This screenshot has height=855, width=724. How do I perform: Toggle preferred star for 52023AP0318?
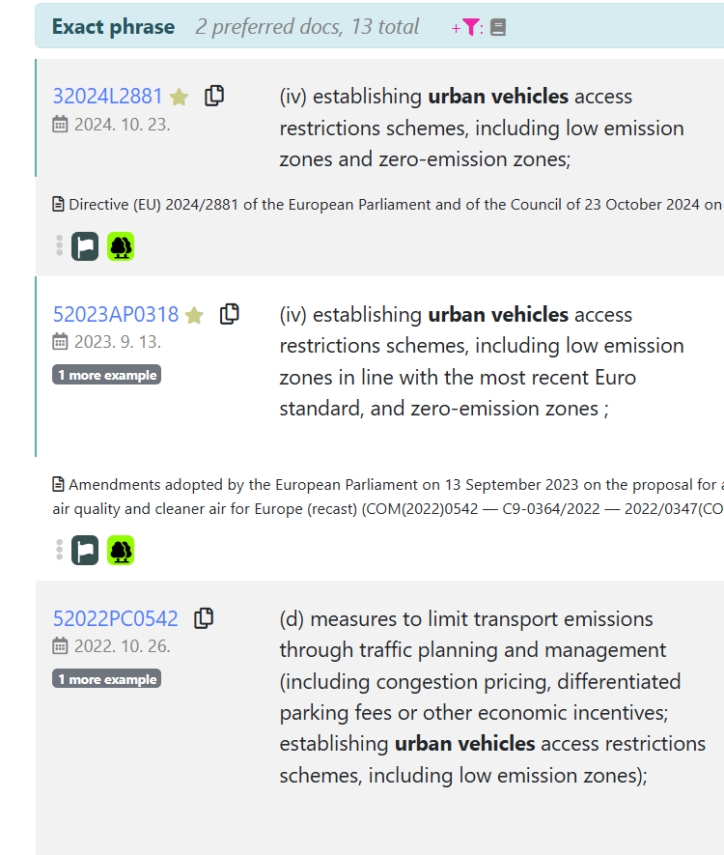pyautogui.click(x=194, y=315)
